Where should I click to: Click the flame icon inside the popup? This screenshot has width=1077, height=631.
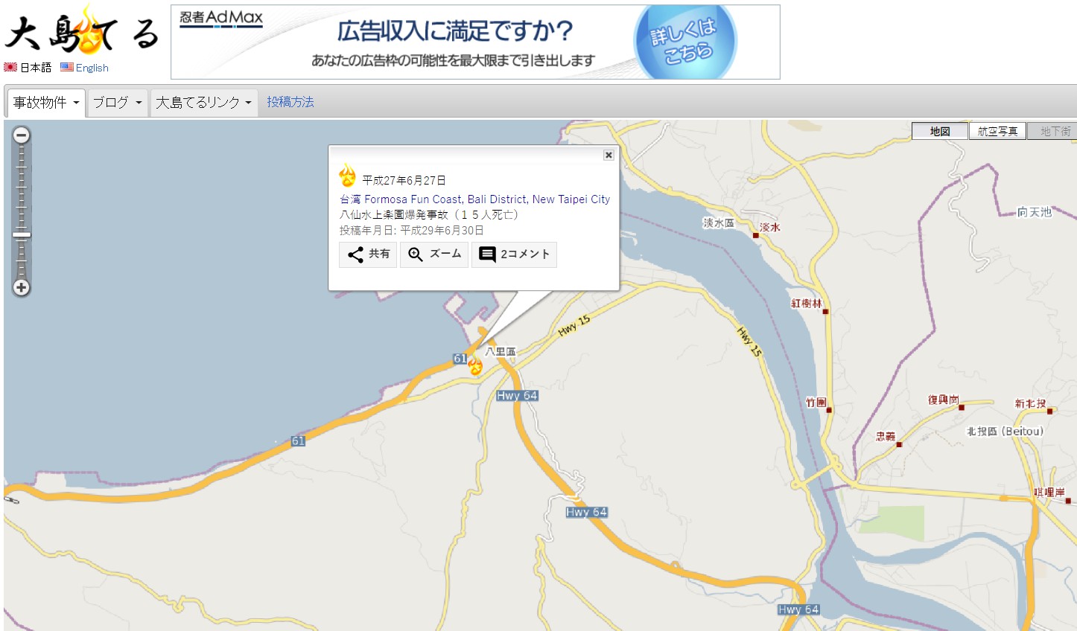(347, 176)
